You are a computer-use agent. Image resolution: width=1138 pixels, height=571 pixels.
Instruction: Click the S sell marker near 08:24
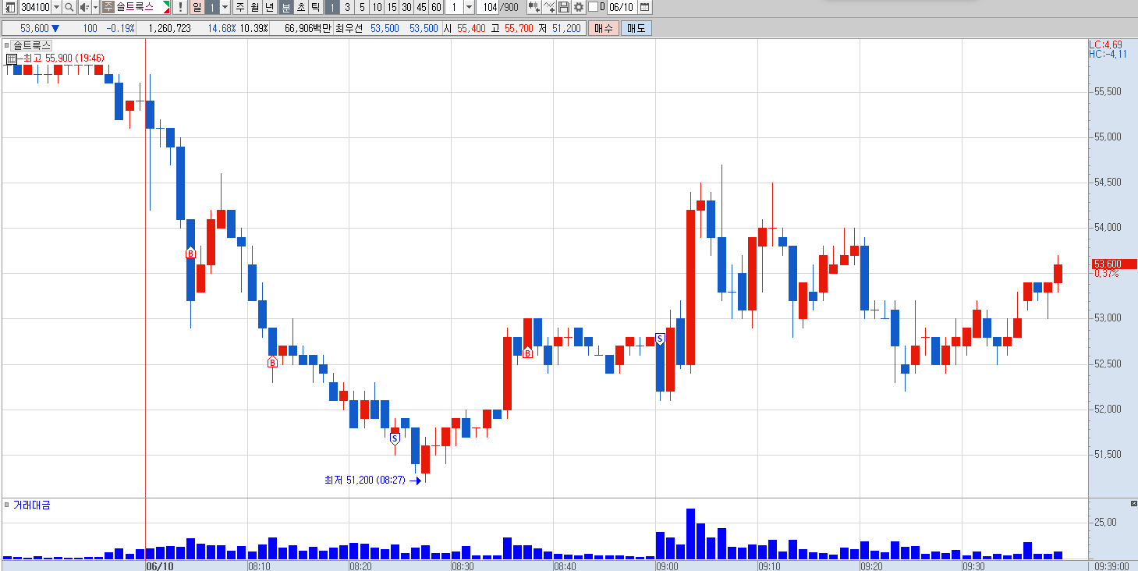coord(395,438)
